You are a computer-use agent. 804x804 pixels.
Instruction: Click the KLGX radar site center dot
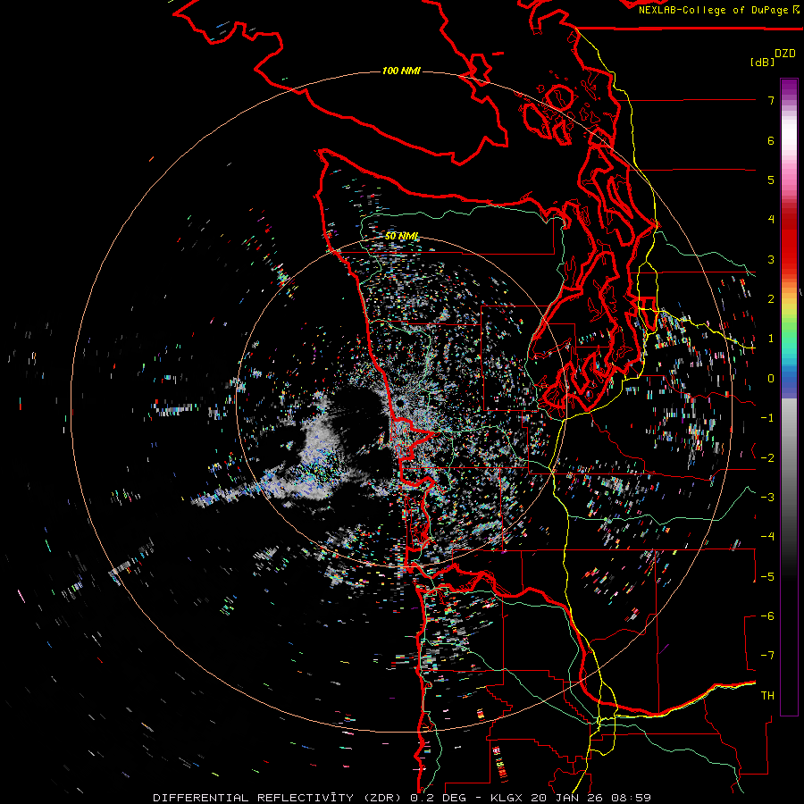[x=399, y=404]
